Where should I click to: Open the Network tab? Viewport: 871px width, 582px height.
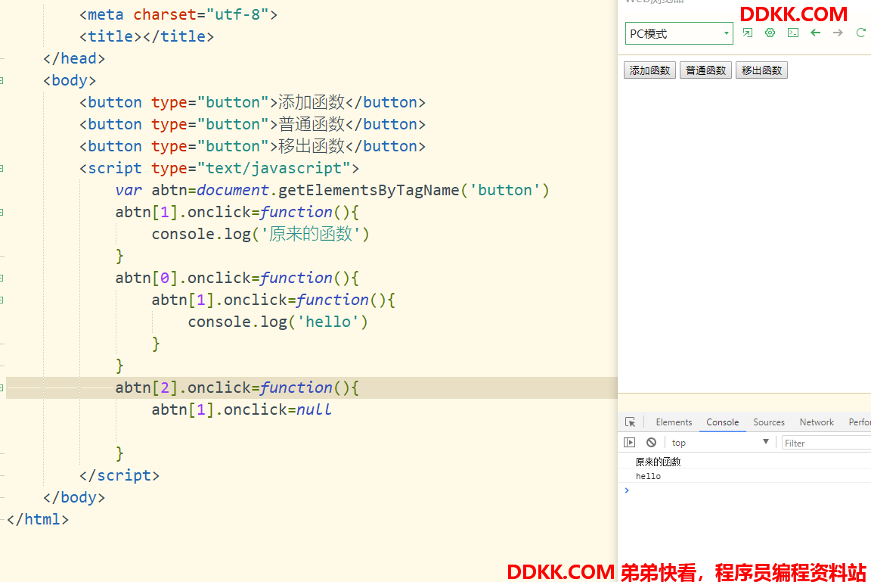coord(817,422)
